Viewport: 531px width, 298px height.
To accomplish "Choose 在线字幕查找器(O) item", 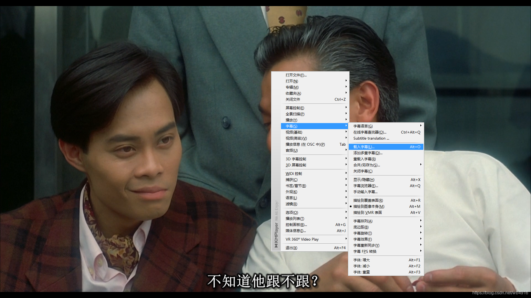I will pos(370,132).
